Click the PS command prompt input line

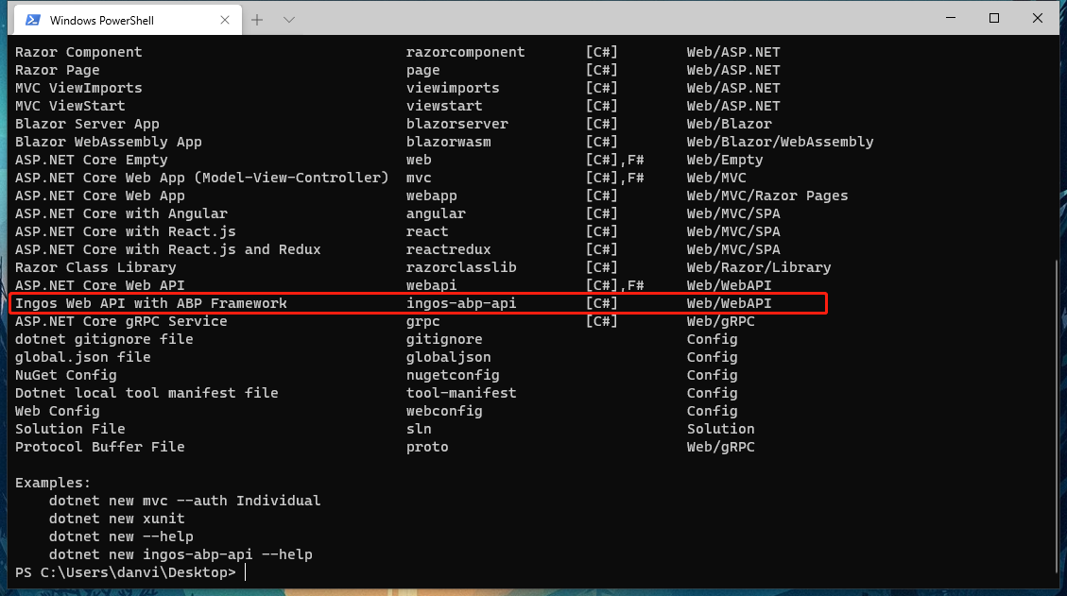point(130,572)
